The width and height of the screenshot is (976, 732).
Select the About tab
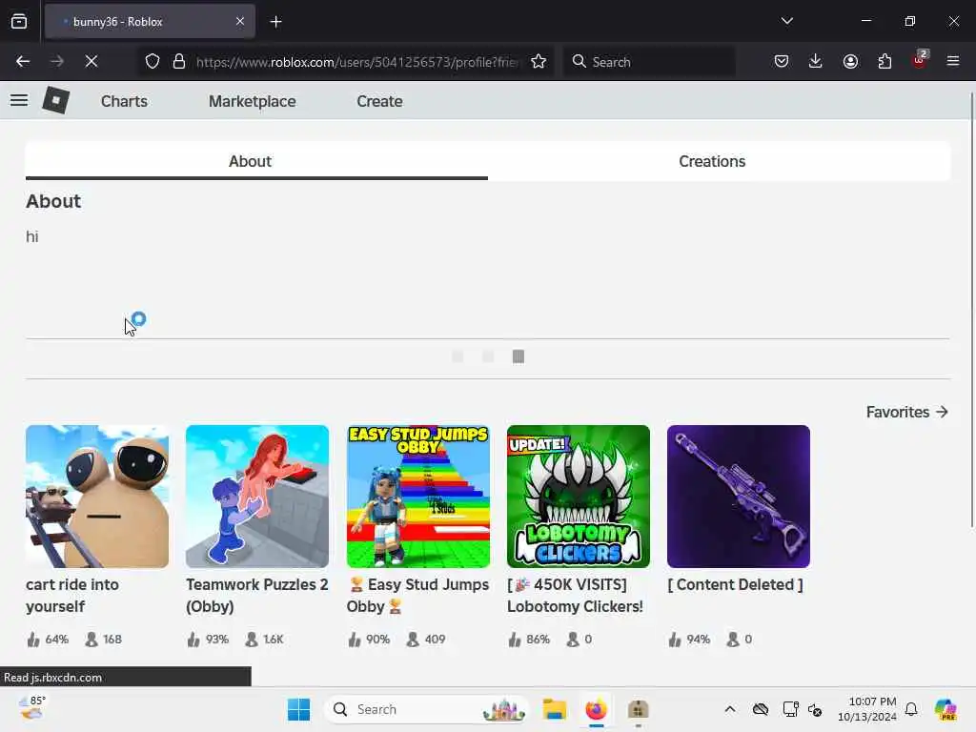256,161
